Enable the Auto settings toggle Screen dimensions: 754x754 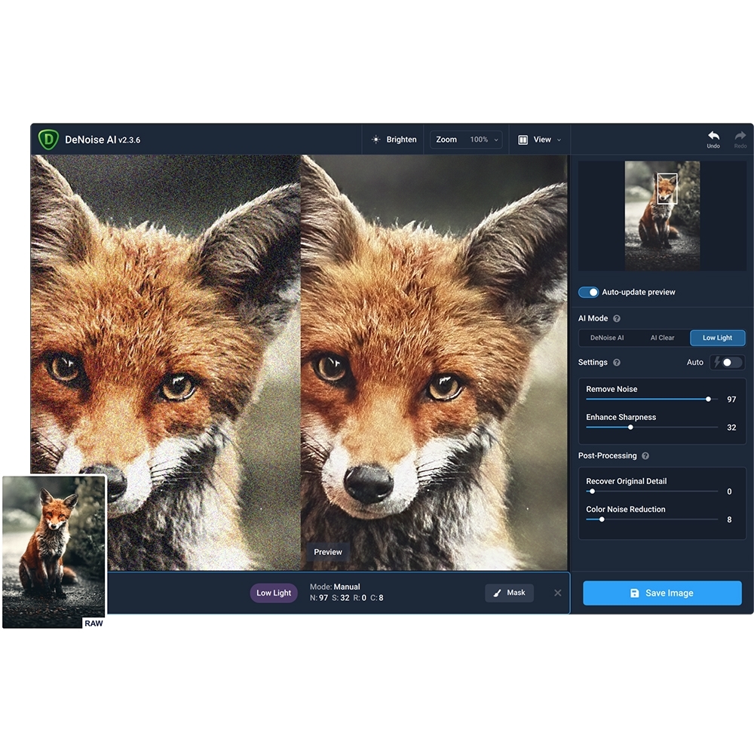coord(726,363)
